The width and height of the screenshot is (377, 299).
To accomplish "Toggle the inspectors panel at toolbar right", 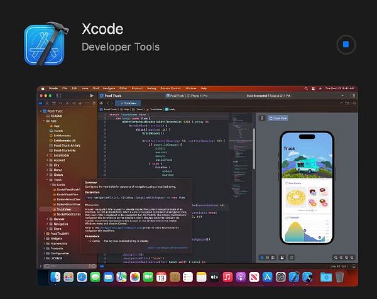I will click(x=352, y=95).
